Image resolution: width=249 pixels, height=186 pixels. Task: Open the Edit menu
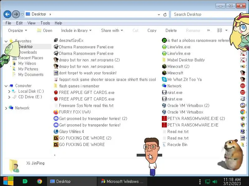[x=19, y=23]
